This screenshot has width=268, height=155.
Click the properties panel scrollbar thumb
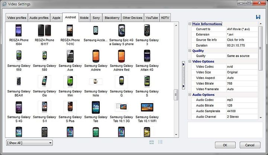coord(260,48)
